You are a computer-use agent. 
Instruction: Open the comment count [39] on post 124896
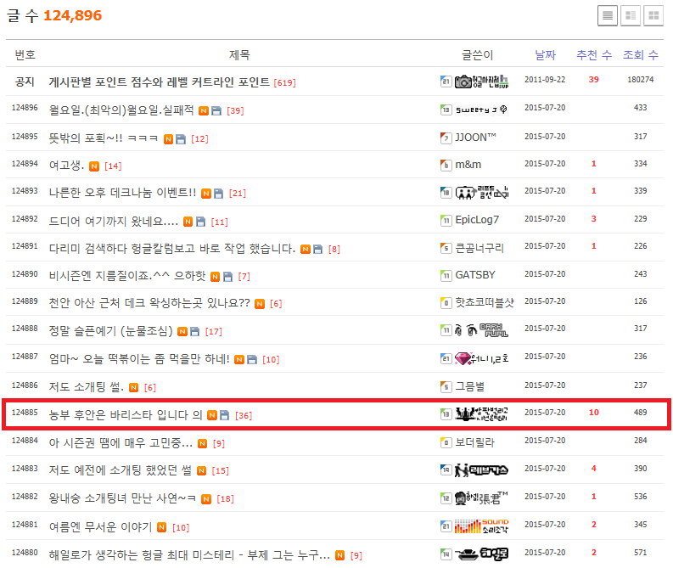235,110
